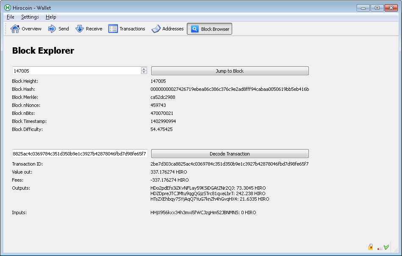Increase block number with up arrow

(x=144, y=69)
